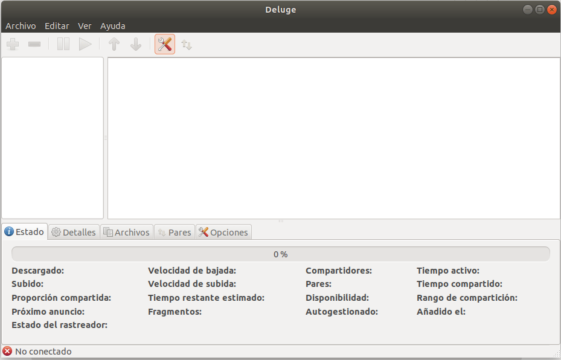Show the Pares tab

175,233
